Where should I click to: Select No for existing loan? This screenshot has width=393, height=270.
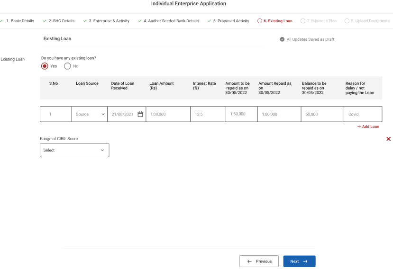pyautogui.click(x=67, y=66)
